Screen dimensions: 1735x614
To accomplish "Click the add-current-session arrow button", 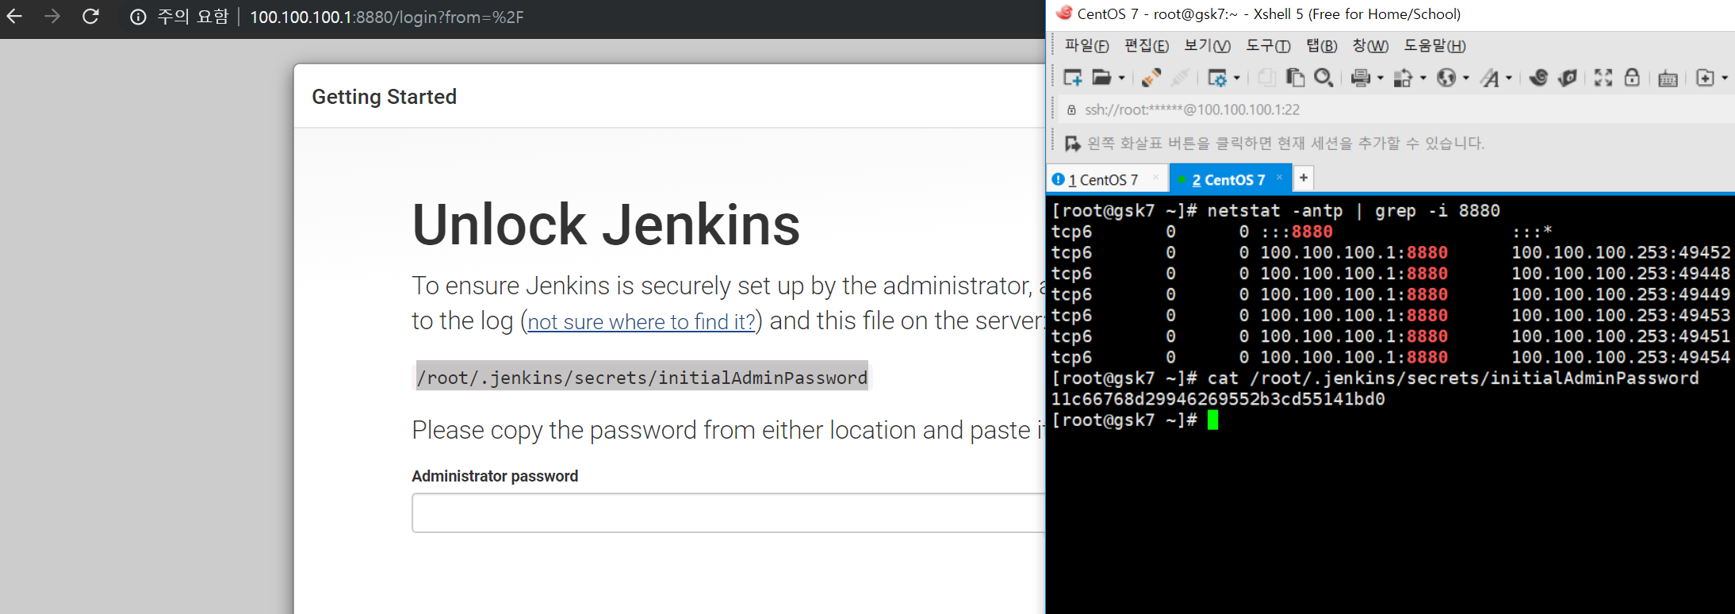I will click(x=1072, y=144).
